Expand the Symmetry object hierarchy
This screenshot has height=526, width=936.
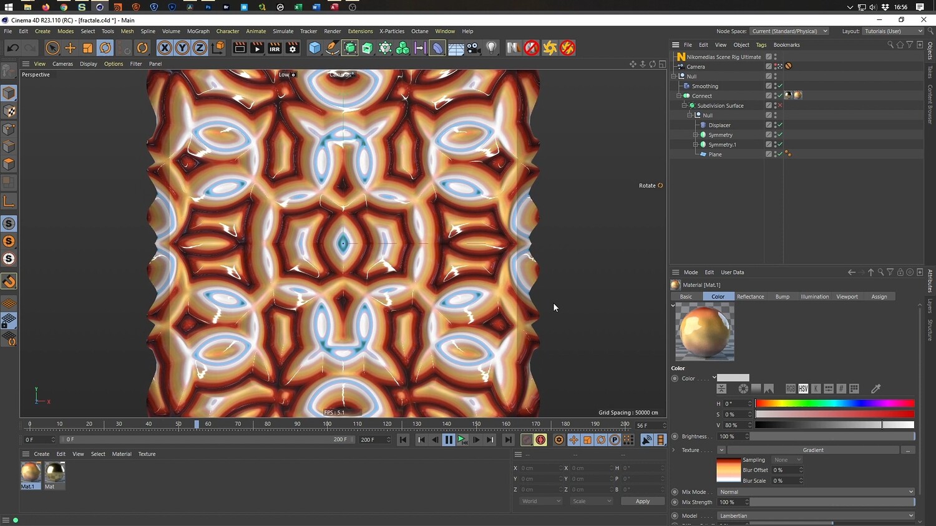click(695, 135)
